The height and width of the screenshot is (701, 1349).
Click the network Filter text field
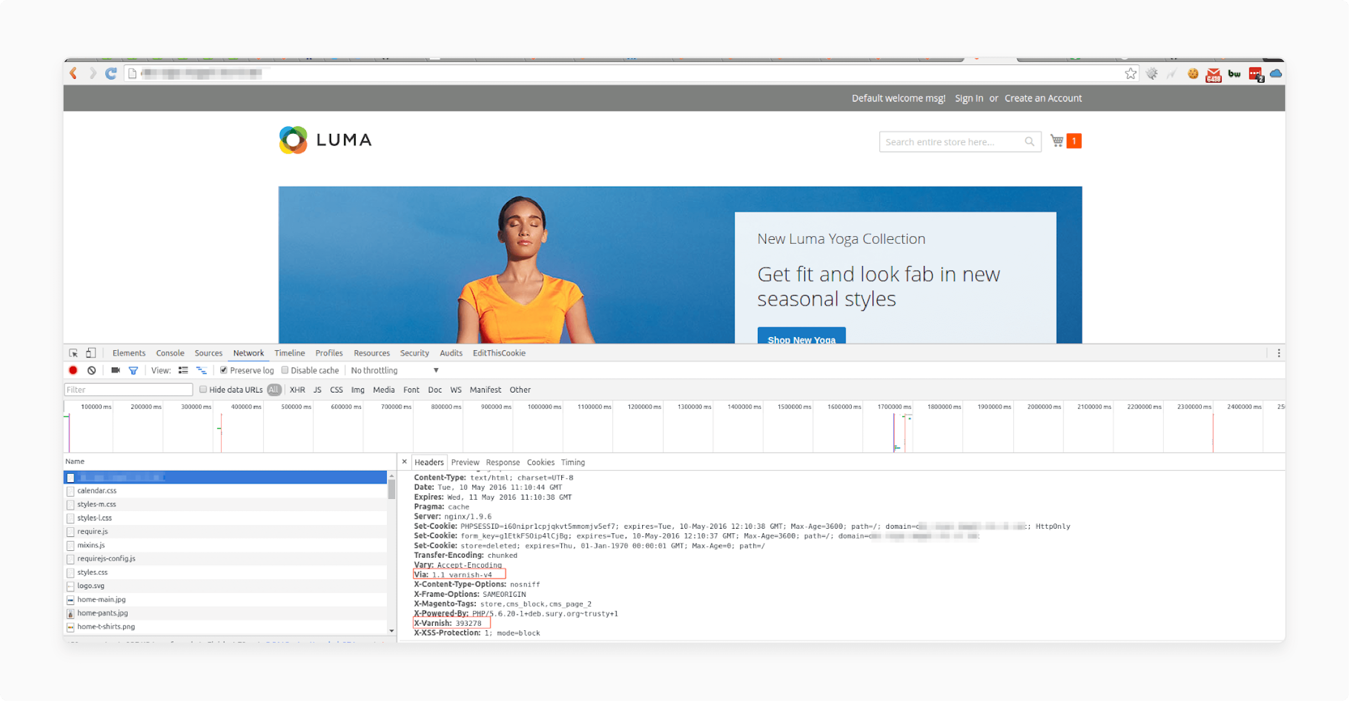point(128,390)
